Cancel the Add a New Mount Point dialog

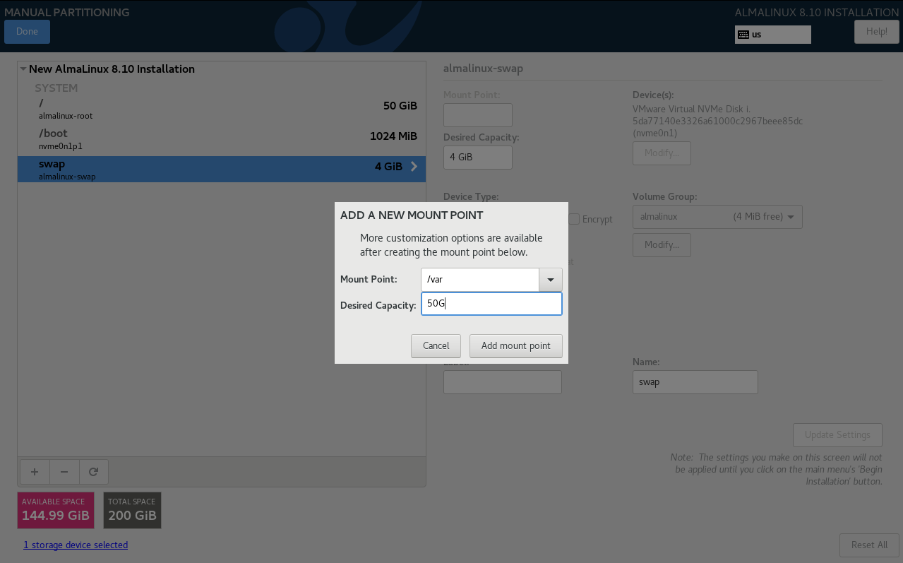pyautogui.click(x=436, y=346)
